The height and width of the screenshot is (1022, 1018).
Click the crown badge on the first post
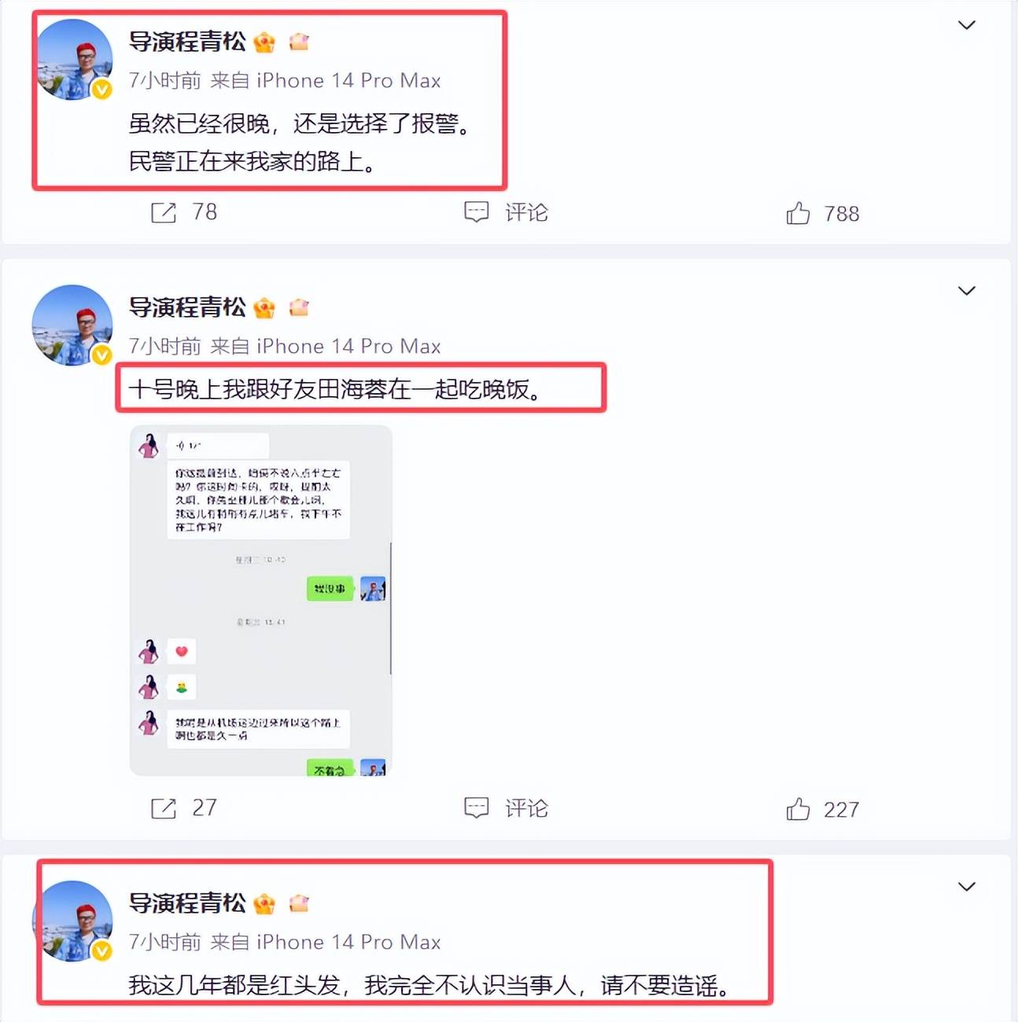click(x=265, y=42)
